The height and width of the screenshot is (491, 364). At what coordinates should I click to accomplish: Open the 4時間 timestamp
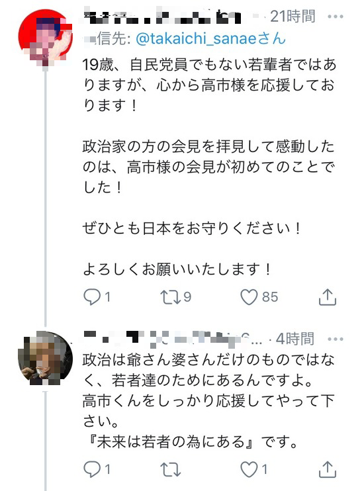point(295,339)
